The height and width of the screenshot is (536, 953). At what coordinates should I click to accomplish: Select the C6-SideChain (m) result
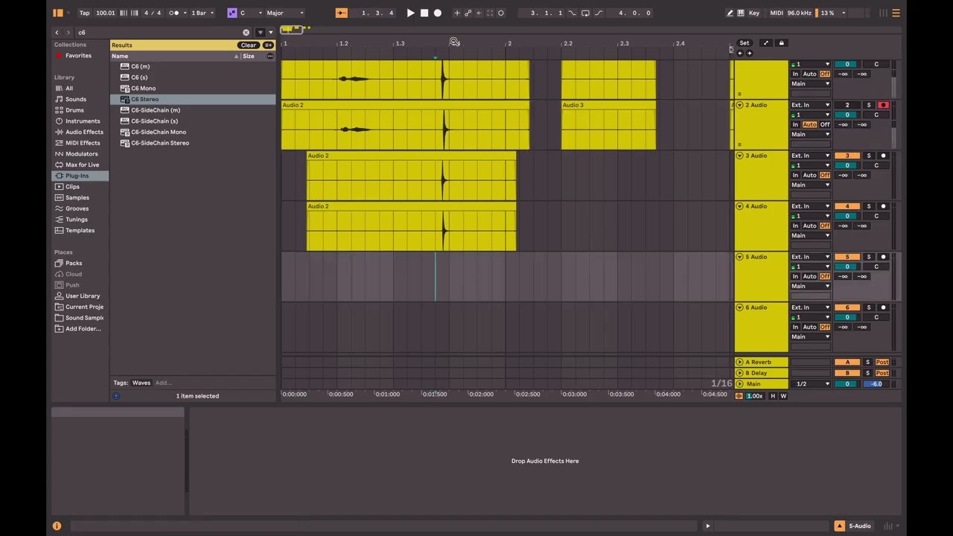click(156, 110)
